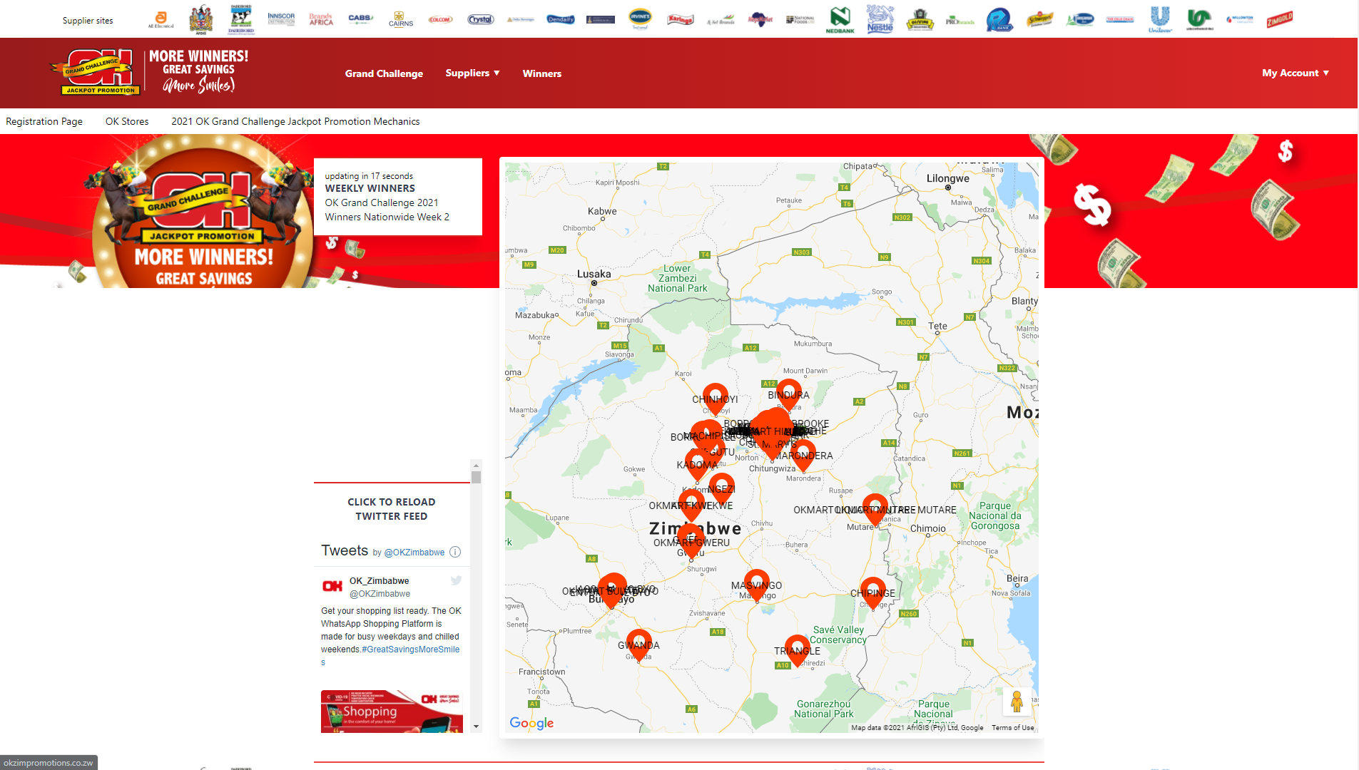Click the Nestle supplier logo
This screenshot has height=770, width=1359.
(880, 19)
